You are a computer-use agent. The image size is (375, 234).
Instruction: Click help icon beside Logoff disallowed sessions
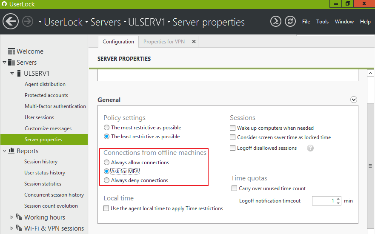[x=310, y=148]
